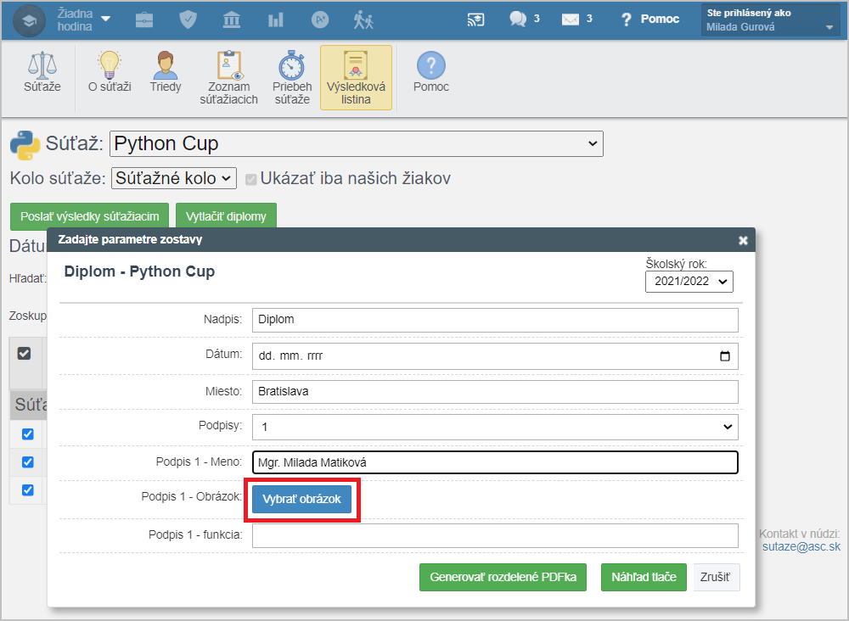Viewport: 849px width, 621px height.
Task: Open the O súťaži lightbulb tab
Action: pyautogui.click(x=110, y=72)
